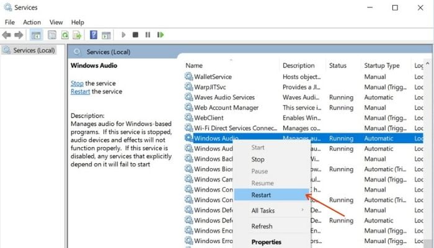This screenshot has width=434, height=248.
Task: Click the 'Provides a JI...' description of WarpJITSvc
Action: point(301,87)
